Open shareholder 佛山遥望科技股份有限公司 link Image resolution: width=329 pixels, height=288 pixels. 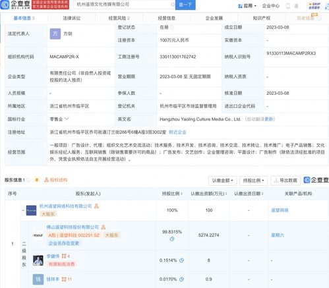click(73, 227)
